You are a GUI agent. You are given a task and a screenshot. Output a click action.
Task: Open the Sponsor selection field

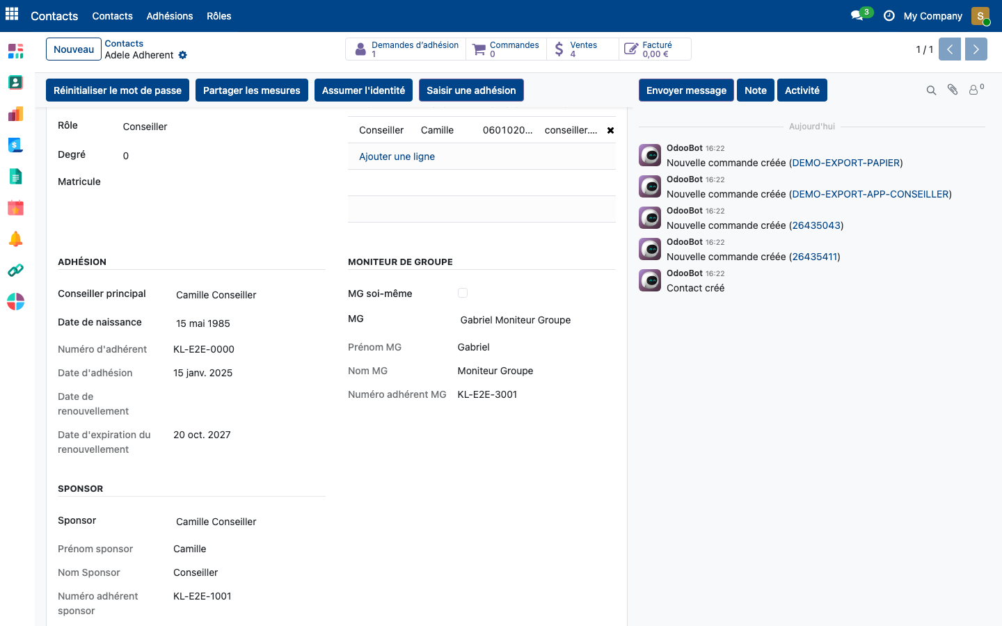[249, 522]
